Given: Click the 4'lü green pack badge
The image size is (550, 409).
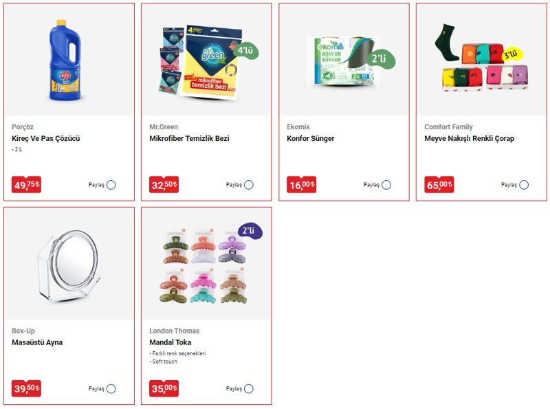Looking at the screenshot, I should [246, 51].
